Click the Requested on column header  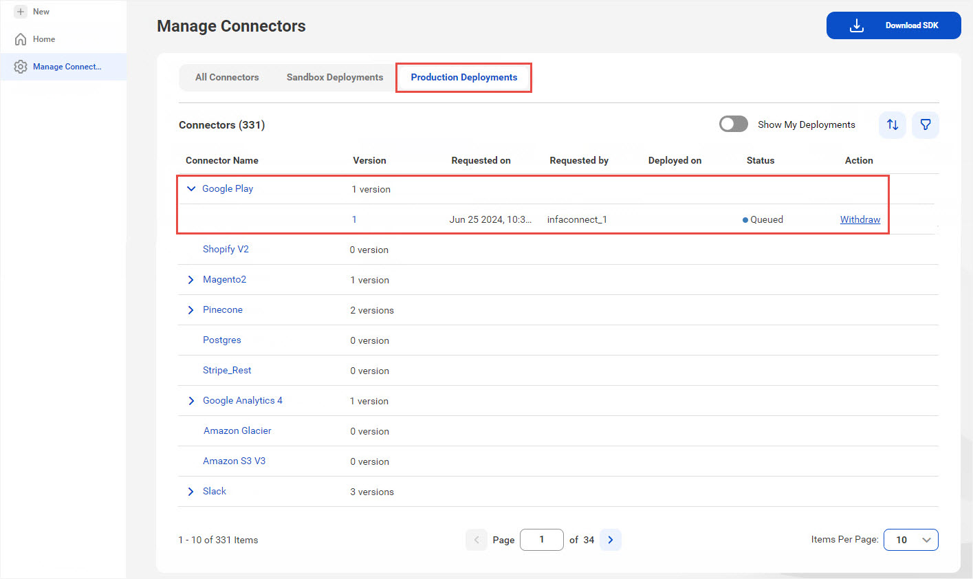(x=481, y=160)
